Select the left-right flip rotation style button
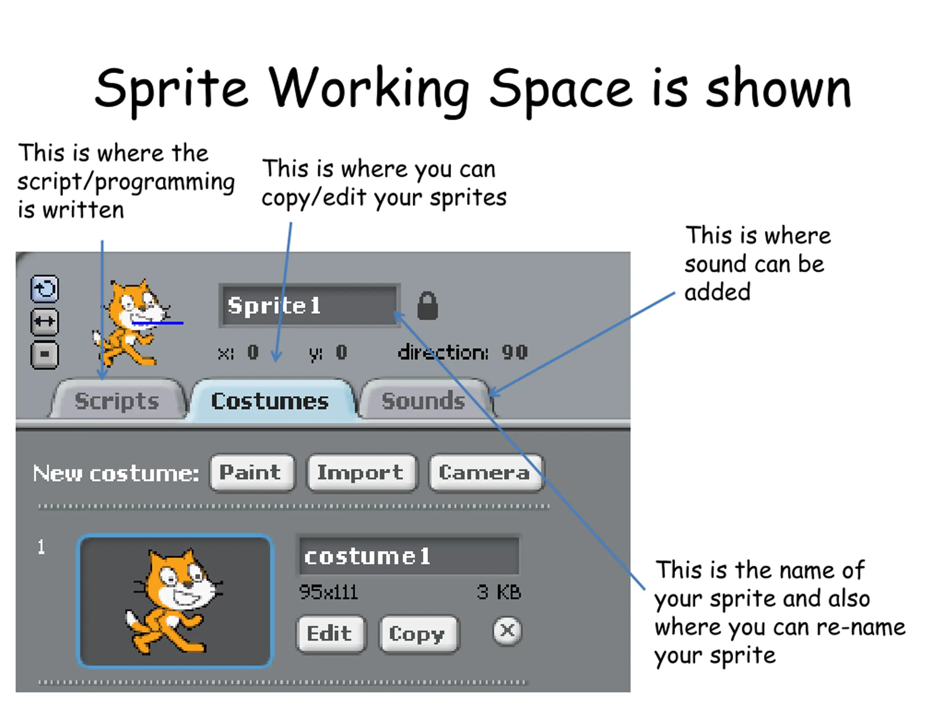This screenshot has width=944, height=708. (x=45, y=321)
